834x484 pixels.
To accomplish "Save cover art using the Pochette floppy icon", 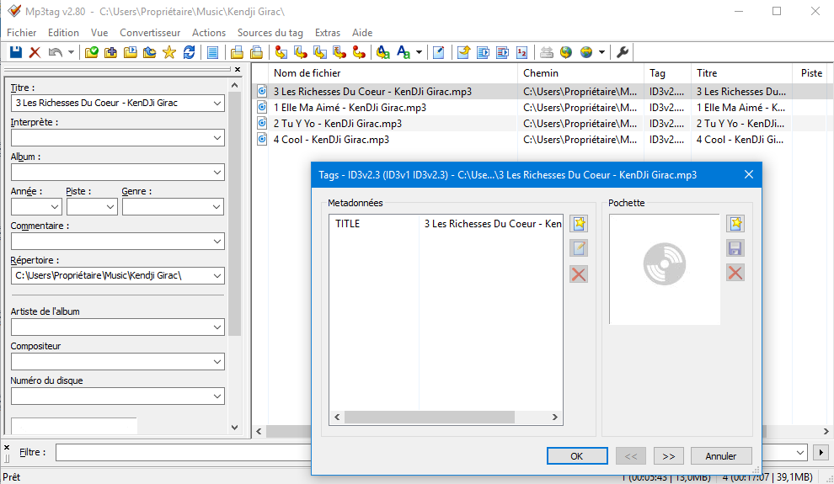I will pos(735,248).
